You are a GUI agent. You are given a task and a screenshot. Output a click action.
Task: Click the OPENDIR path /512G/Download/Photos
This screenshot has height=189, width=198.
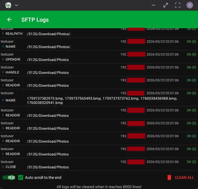coord(48,60)
